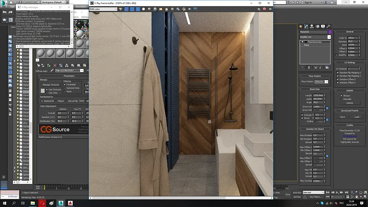Open the RGB color channel dropdown
This screenshot has width=368, height=207.
(103, 9)
